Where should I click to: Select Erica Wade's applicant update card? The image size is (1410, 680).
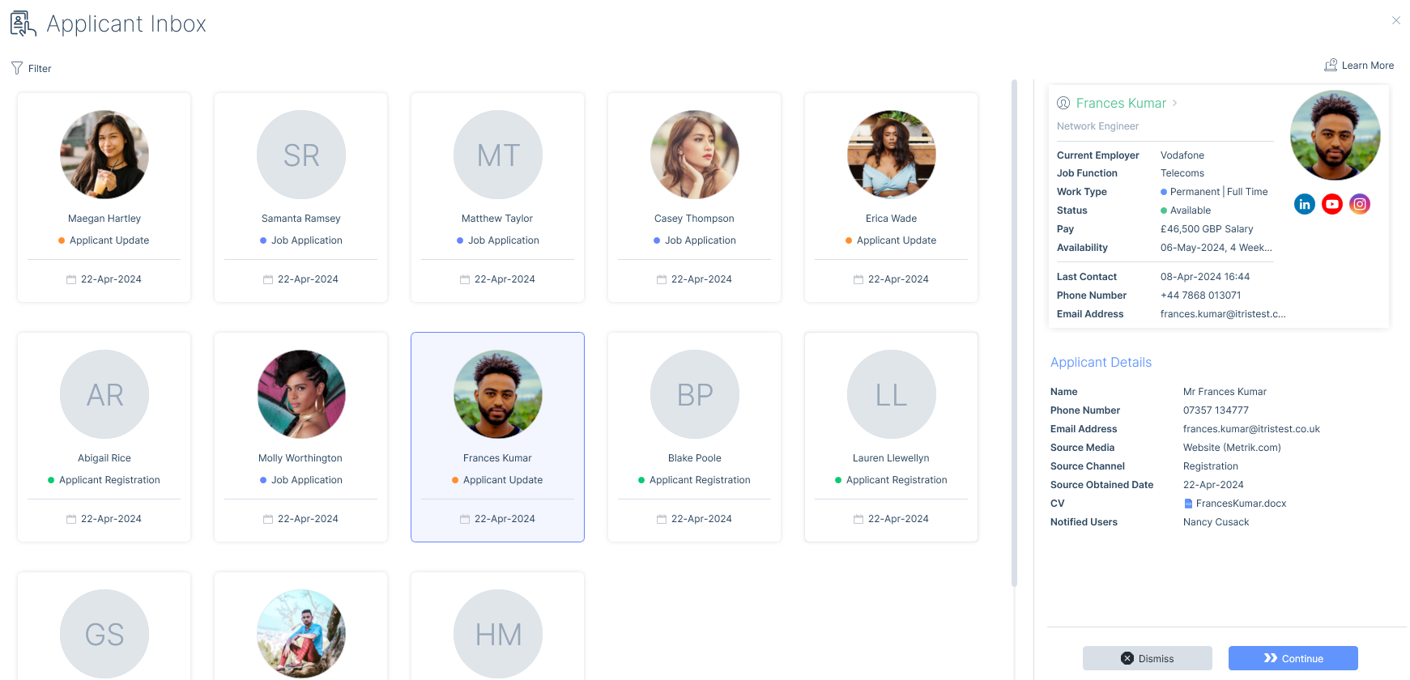(891, 197)
